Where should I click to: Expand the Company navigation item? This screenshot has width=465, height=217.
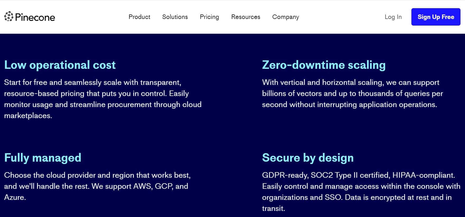pos(285,17)
